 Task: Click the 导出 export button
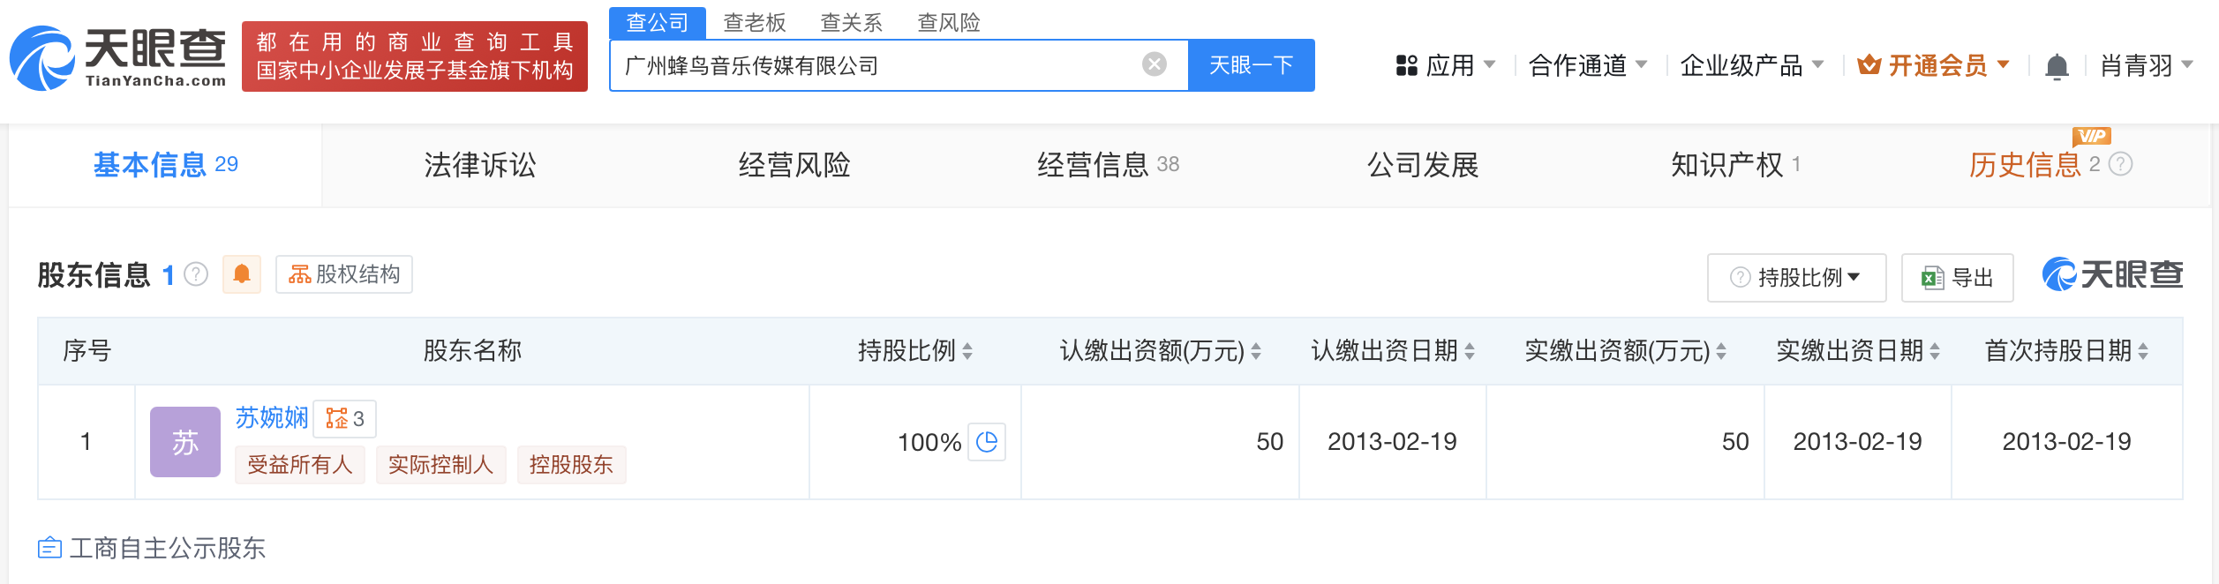click(x=1957, y=278)
